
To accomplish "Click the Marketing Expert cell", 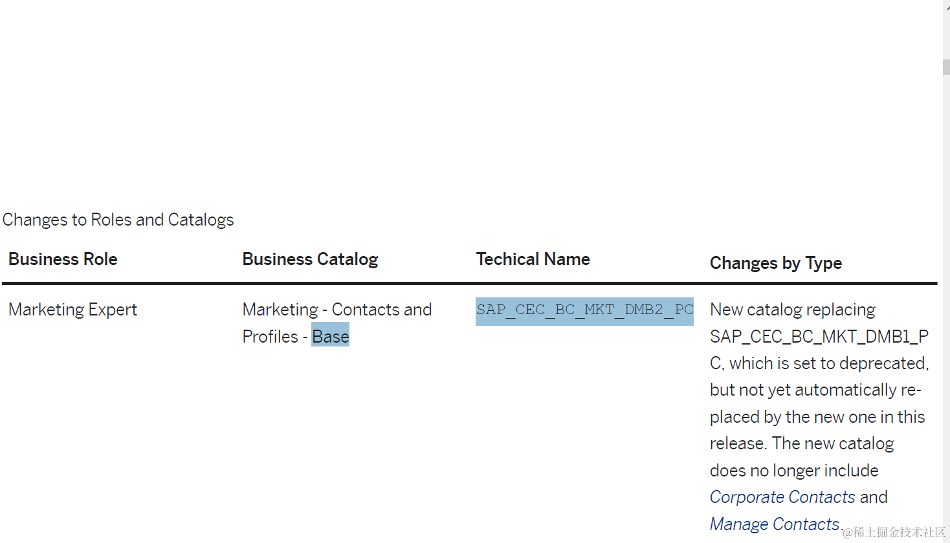I will pyautogui.click(x=72, y=310).
